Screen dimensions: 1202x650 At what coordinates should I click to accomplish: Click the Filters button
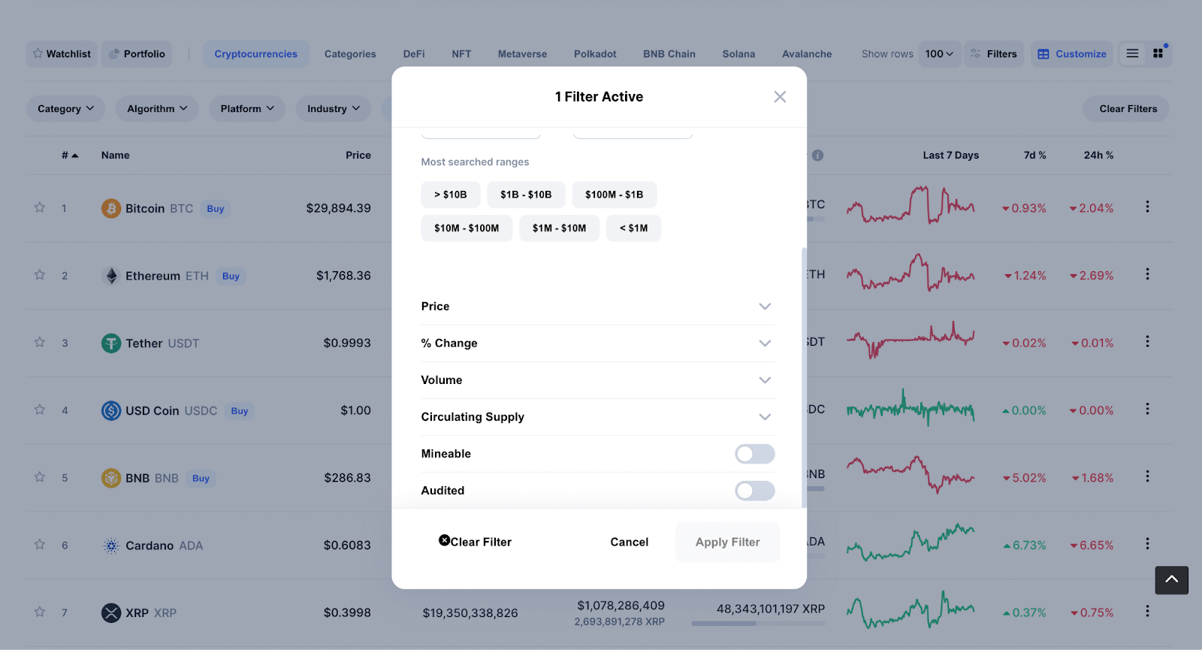coord(994,54)
